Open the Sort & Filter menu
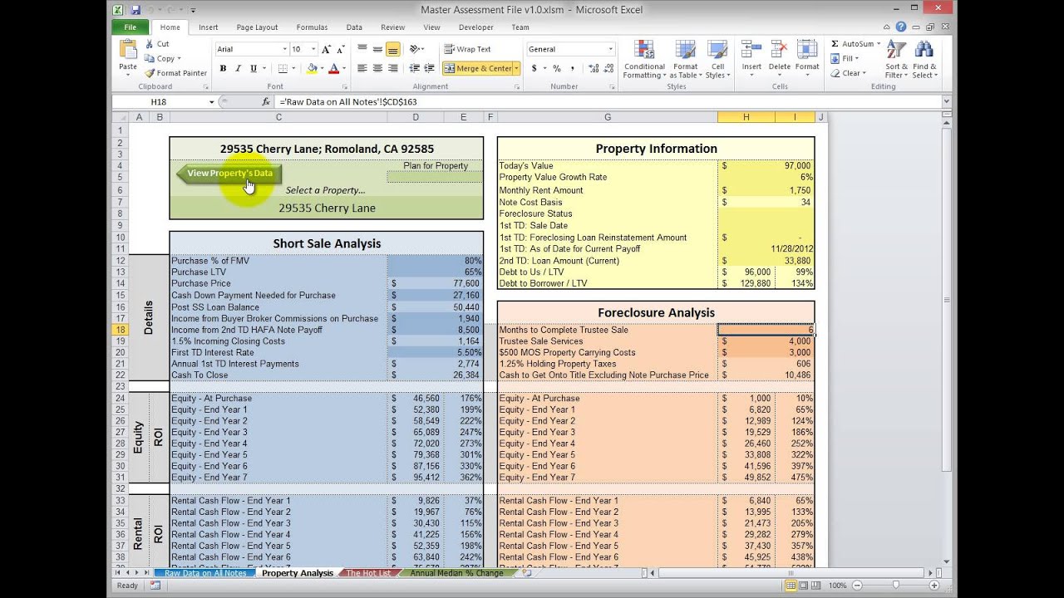Image resolution: width=1064 pixels, height=598 pixels. (x=897, y=60)
